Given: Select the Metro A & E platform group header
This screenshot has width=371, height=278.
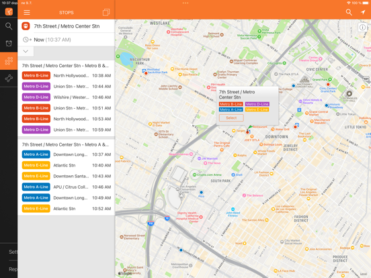Looking at the screenshot, I should [66, 144].
